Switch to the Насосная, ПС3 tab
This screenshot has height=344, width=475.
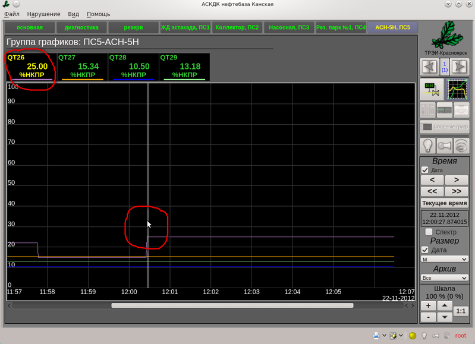point(288,27)
